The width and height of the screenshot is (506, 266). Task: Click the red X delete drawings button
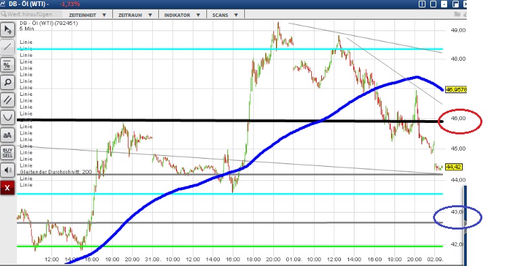[7, 188]
